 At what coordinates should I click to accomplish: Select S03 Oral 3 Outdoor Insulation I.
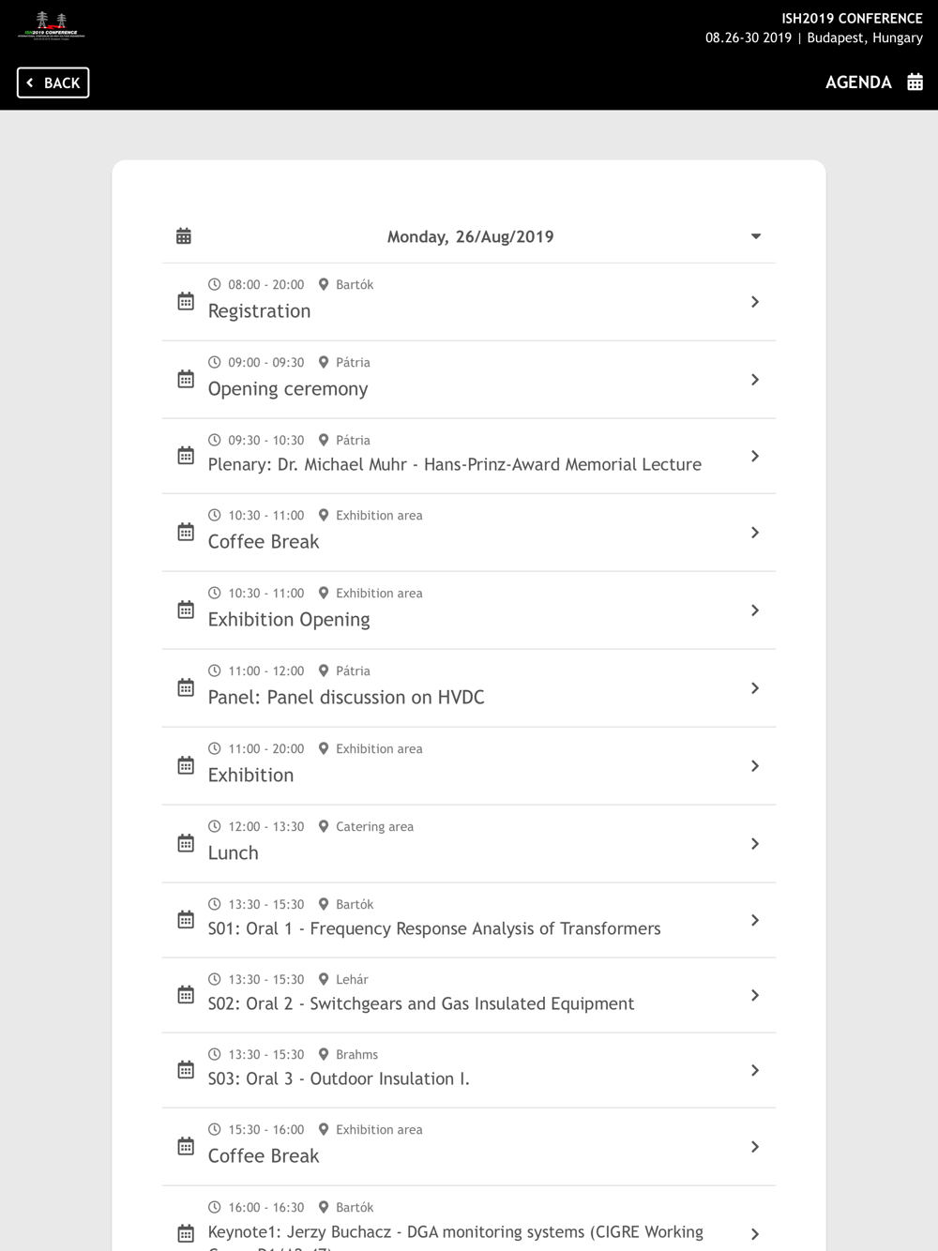click(469, 1070)
